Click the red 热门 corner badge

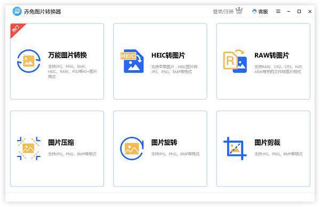coord(16,29)
